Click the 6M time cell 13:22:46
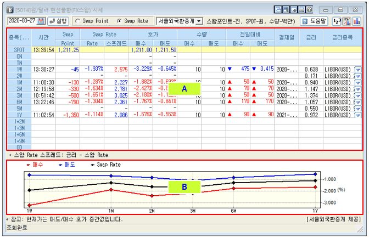369x238 pixels. click(43, 102)
